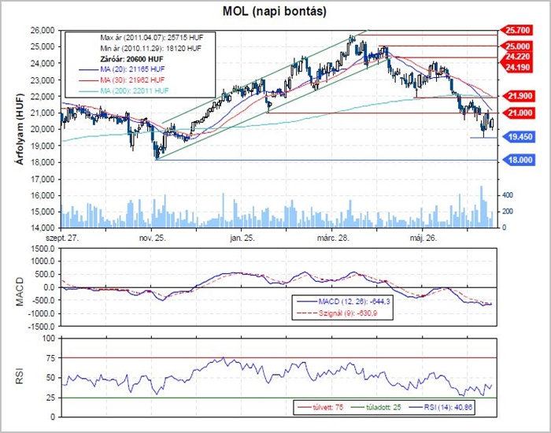The image size is (551, 433).
Task: Click the 21.900 resistance level label
Action: click(x=520, y=95)
